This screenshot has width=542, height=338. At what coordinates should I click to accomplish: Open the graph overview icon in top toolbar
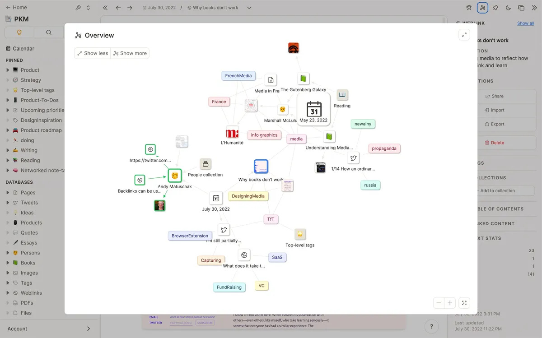pyautogui.click(x=482, y=8)
